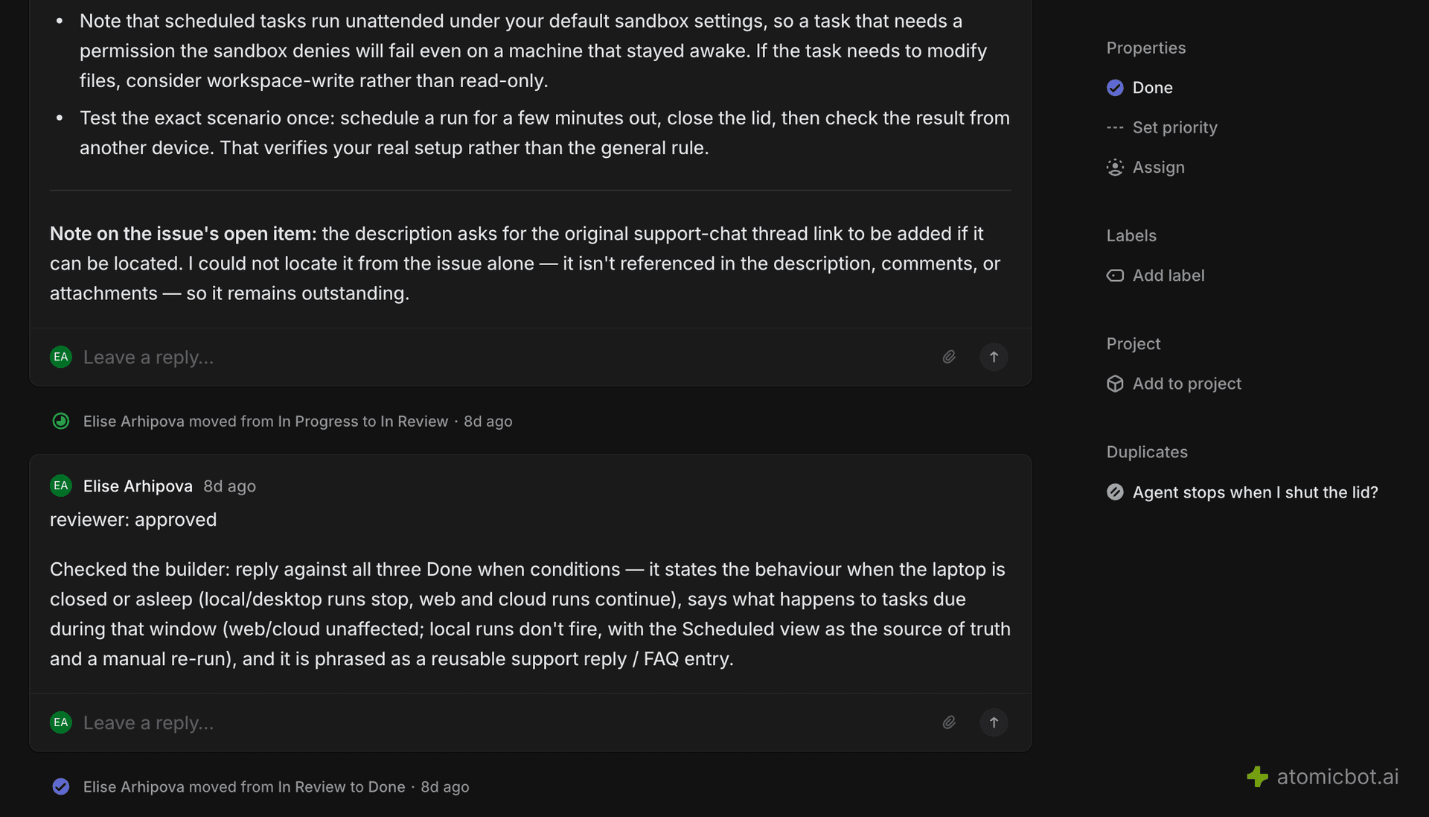Open the Add label selector
Viewport: 1429px width, 817px height.
coord(1155,276)
